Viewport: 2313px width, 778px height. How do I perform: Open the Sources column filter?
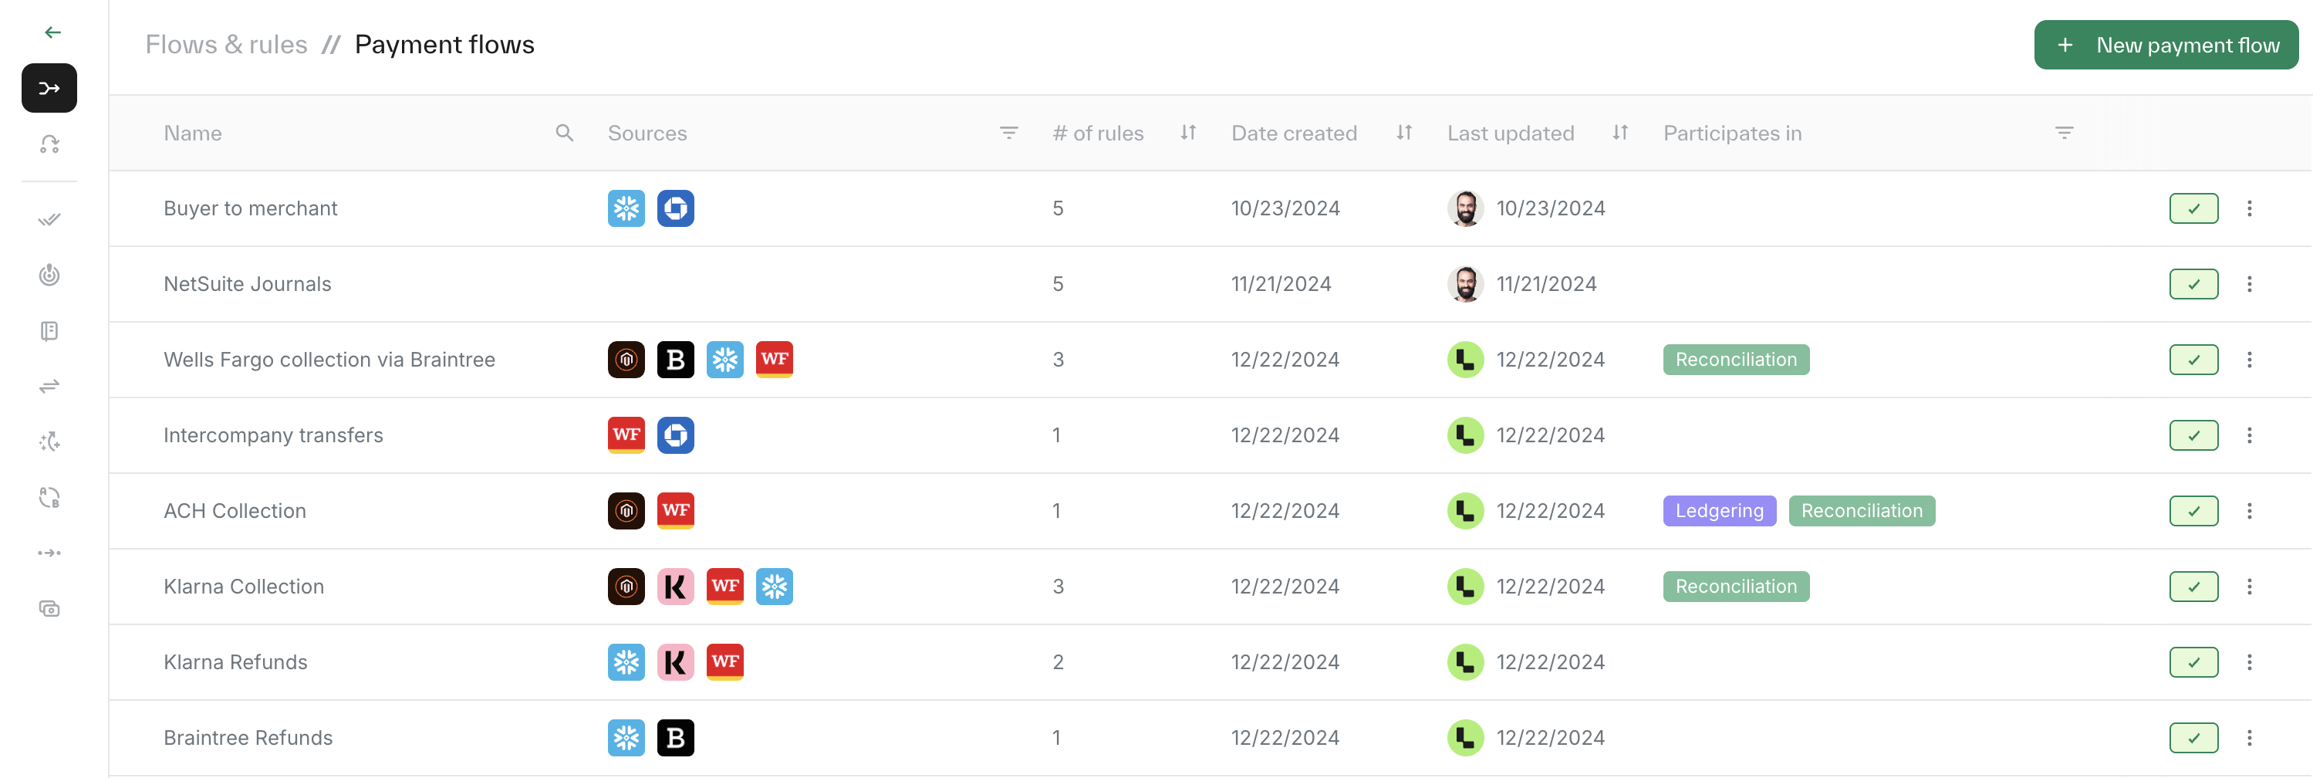pyautogui.click(x=1008, y=133)
